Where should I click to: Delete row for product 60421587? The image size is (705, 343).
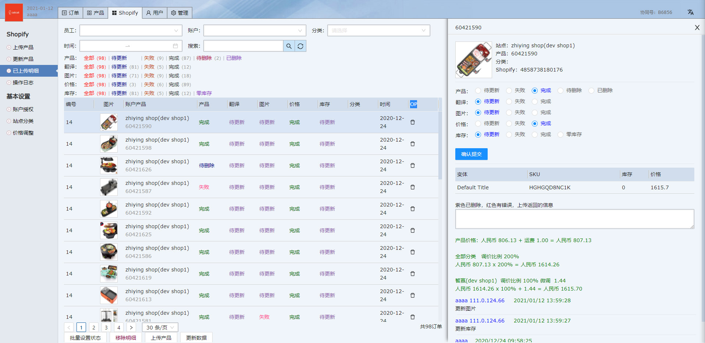click(413, 187)
